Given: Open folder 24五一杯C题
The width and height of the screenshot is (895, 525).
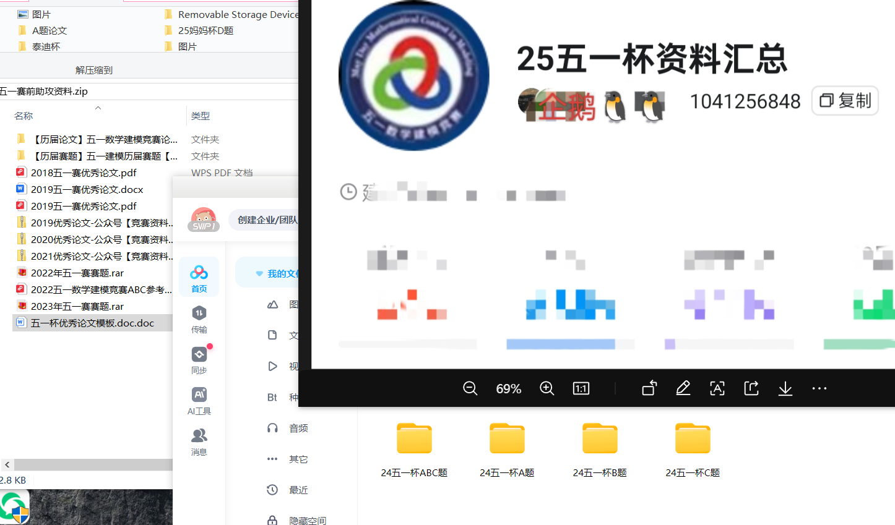Looking at the screenshot, I should (x=693, y=450).
